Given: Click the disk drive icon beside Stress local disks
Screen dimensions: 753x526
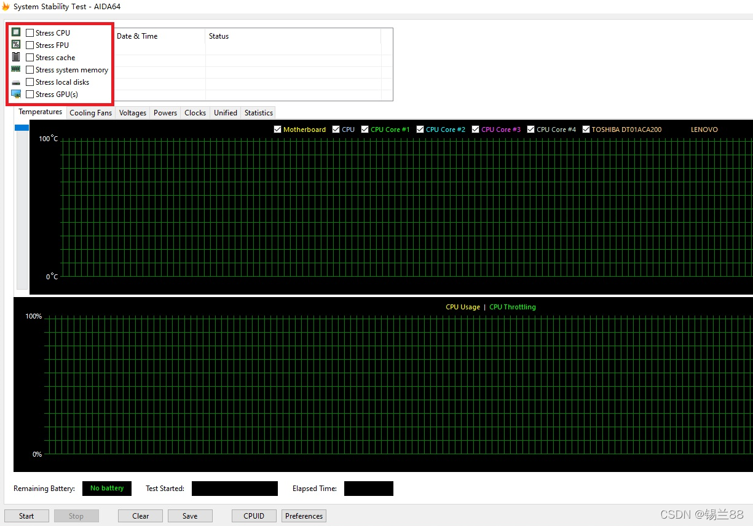Looking at the screenshot, I should (x=16, y=82).
